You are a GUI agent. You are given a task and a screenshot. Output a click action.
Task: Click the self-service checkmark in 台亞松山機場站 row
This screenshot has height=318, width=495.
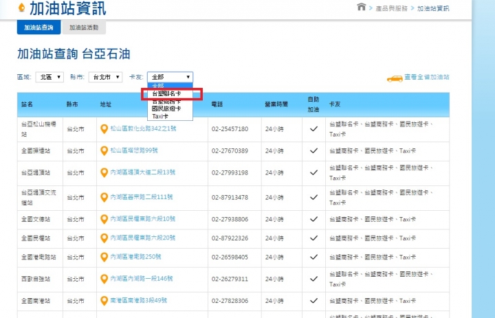pos(313,128)
